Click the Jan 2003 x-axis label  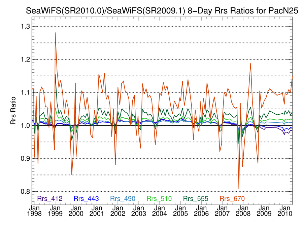139,211
